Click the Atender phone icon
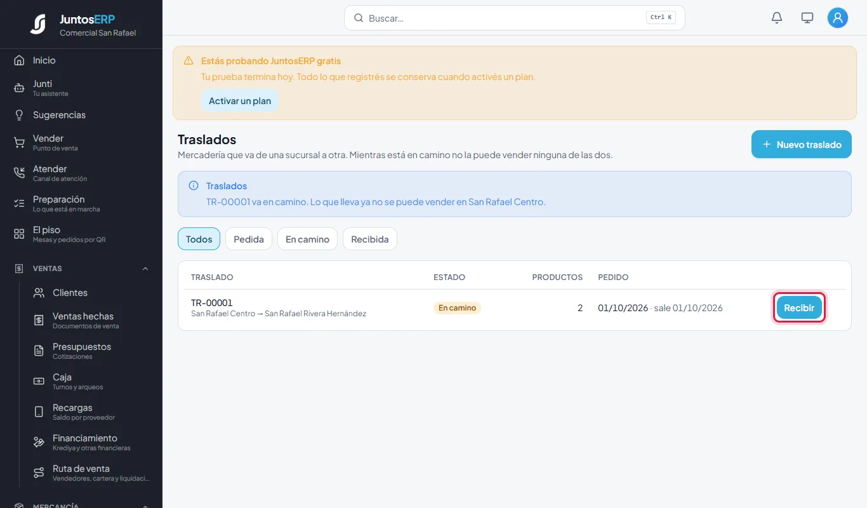The width and height of the screenshot is (867, 508). click(19, 173)
